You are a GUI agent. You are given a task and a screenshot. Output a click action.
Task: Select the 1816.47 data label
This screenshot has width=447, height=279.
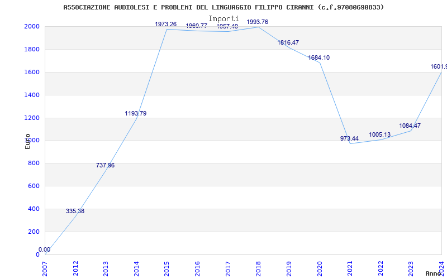pyautogui.click(x=288, y=43)
